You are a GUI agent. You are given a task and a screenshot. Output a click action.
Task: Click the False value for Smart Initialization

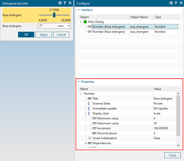coord(164,138)
